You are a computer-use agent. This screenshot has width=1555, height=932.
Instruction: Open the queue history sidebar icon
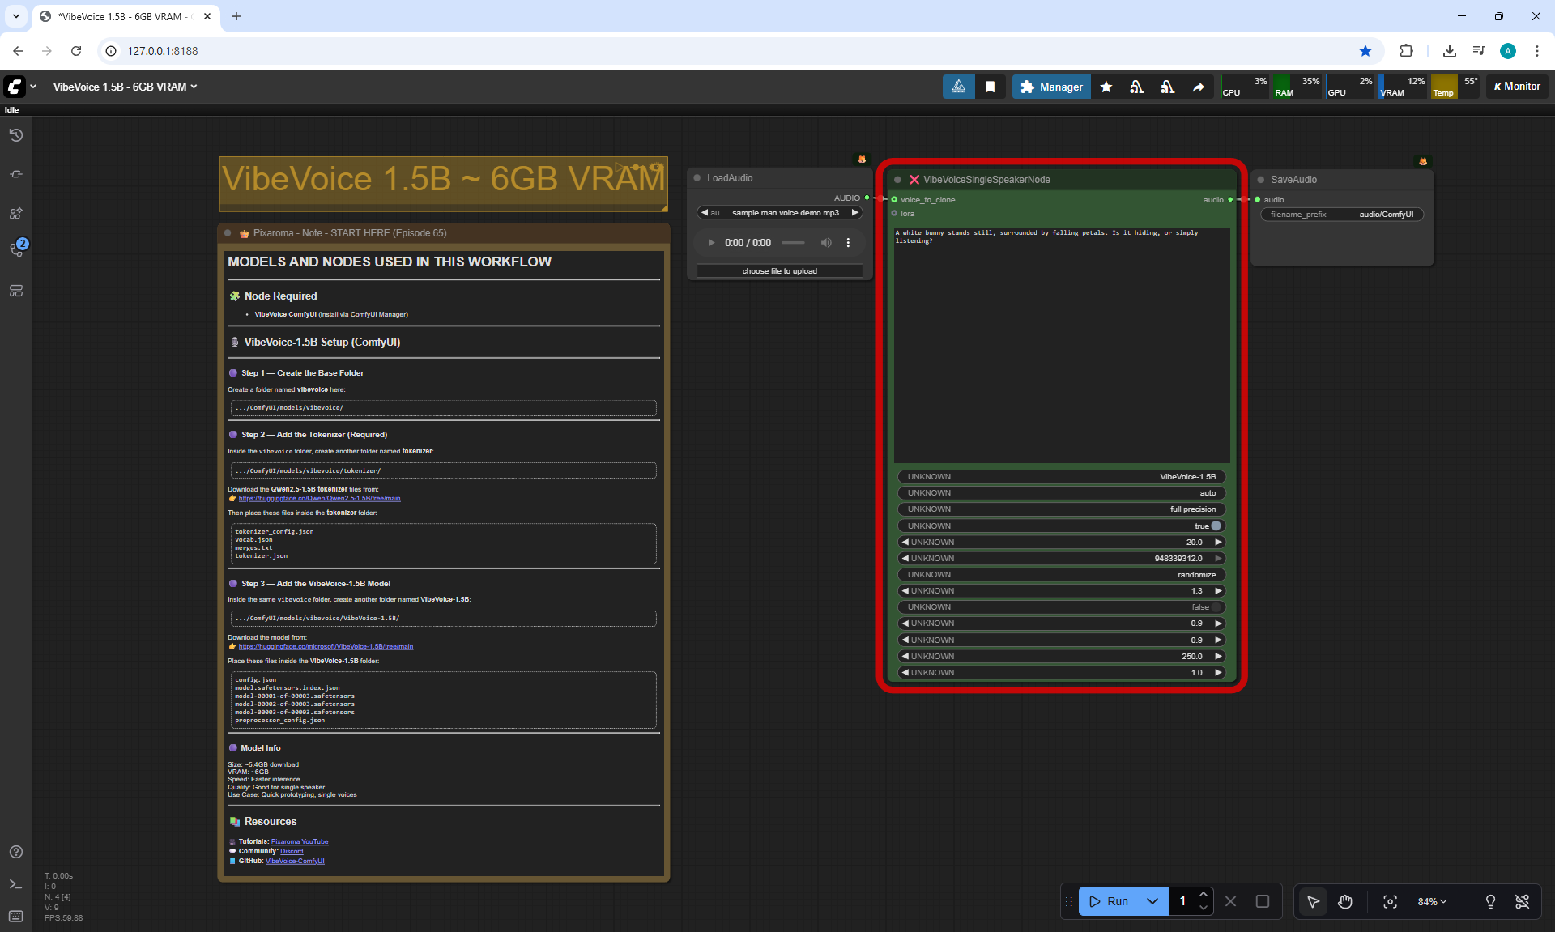click(16, 135)
